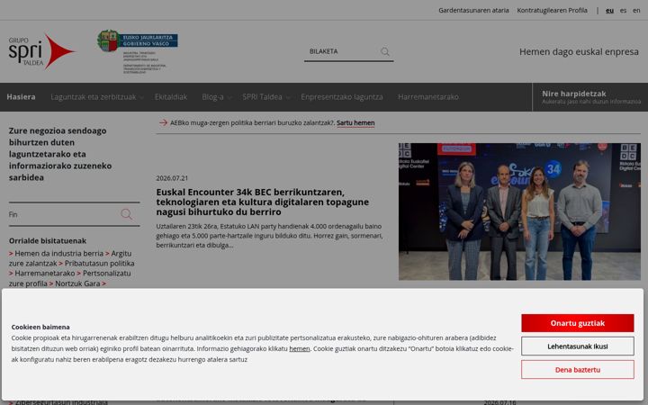The image size is (648, 405).
Task: Open the Euskal Encounter 34k article headline
Action: click(263, 202)
